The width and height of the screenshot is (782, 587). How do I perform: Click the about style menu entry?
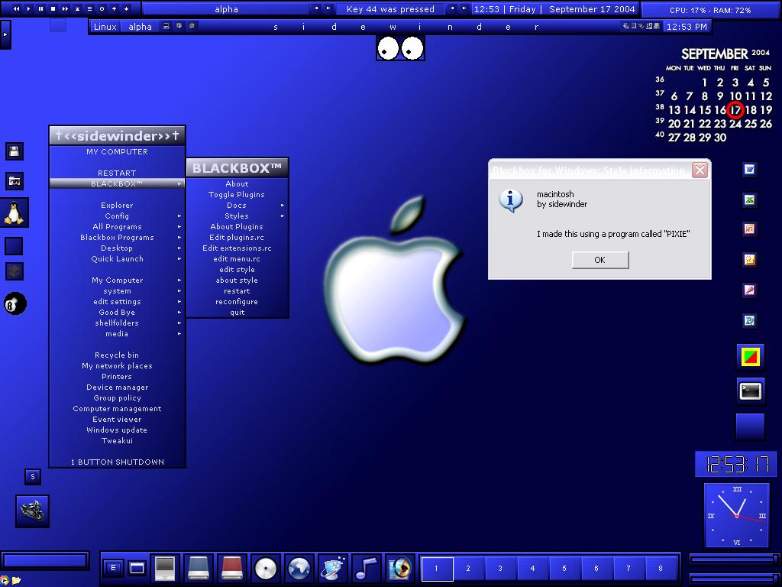click(238, 281)
